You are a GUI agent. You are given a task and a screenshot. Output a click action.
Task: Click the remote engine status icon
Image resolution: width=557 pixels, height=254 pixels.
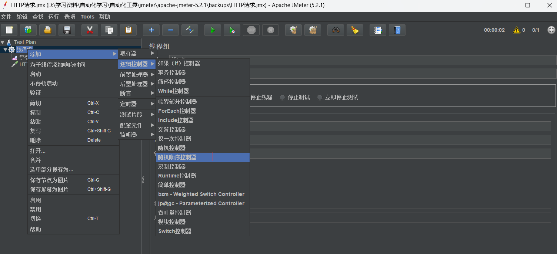(551, 30)
